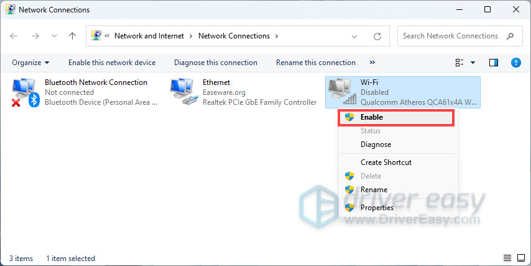
Task: Click Diagnose this connection
Action: [215, 63]
